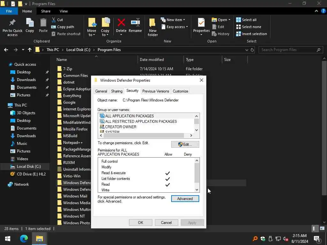Switch to the Share ribbon tab

(46, 11)
